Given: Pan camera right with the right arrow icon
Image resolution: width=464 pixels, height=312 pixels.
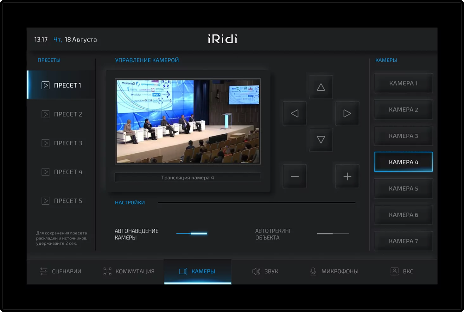Looking at the screenshot, I should point(347,113).
